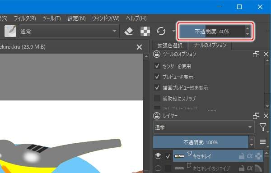Open the ツール(T) menu
Viewport: 271px width, 173px height.
point(51,18)
